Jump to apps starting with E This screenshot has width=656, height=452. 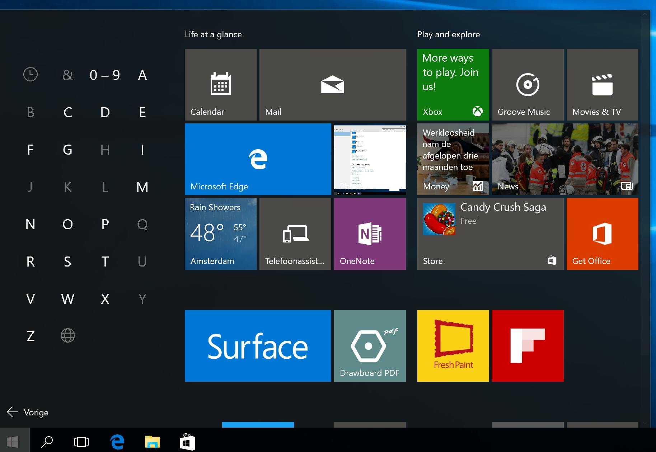142,112
